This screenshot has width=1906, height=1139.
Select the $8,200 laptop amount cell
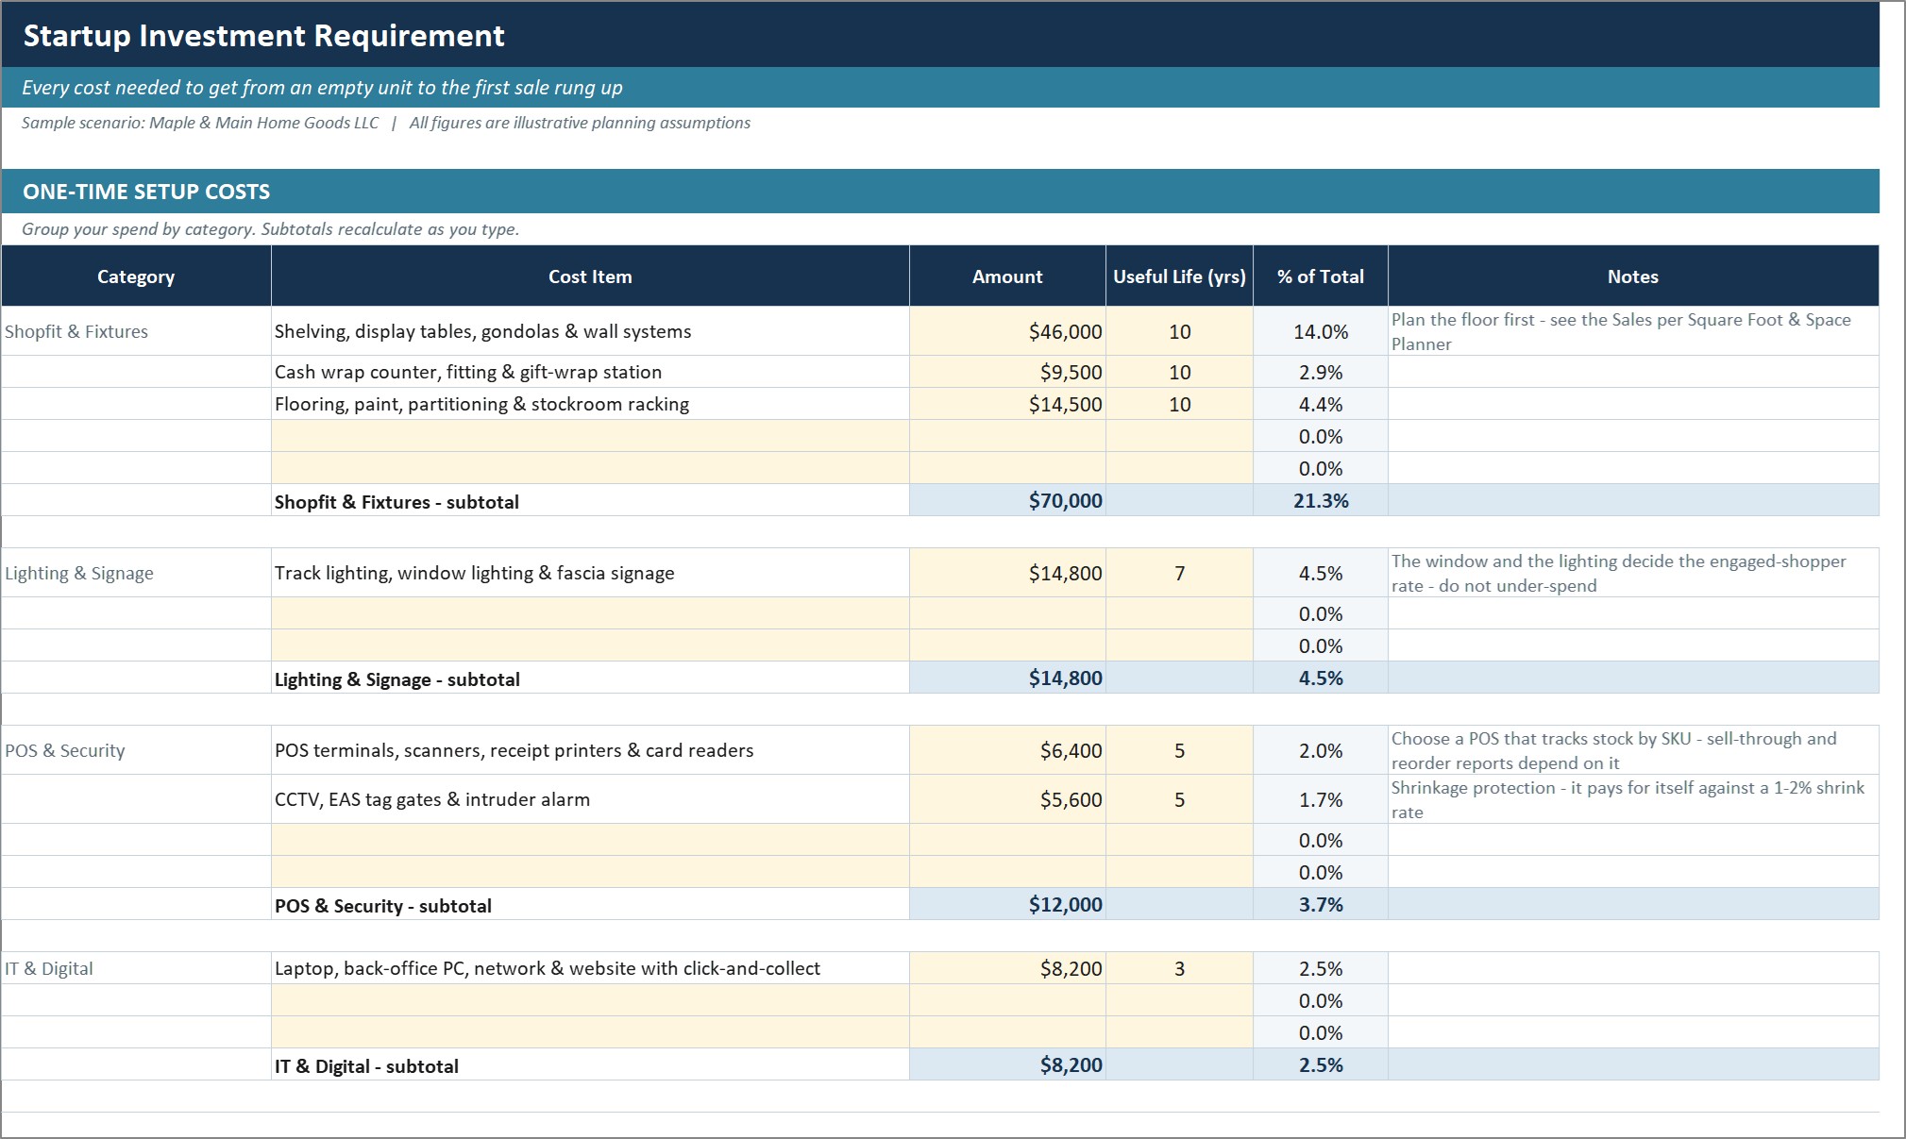[1007, 968]
